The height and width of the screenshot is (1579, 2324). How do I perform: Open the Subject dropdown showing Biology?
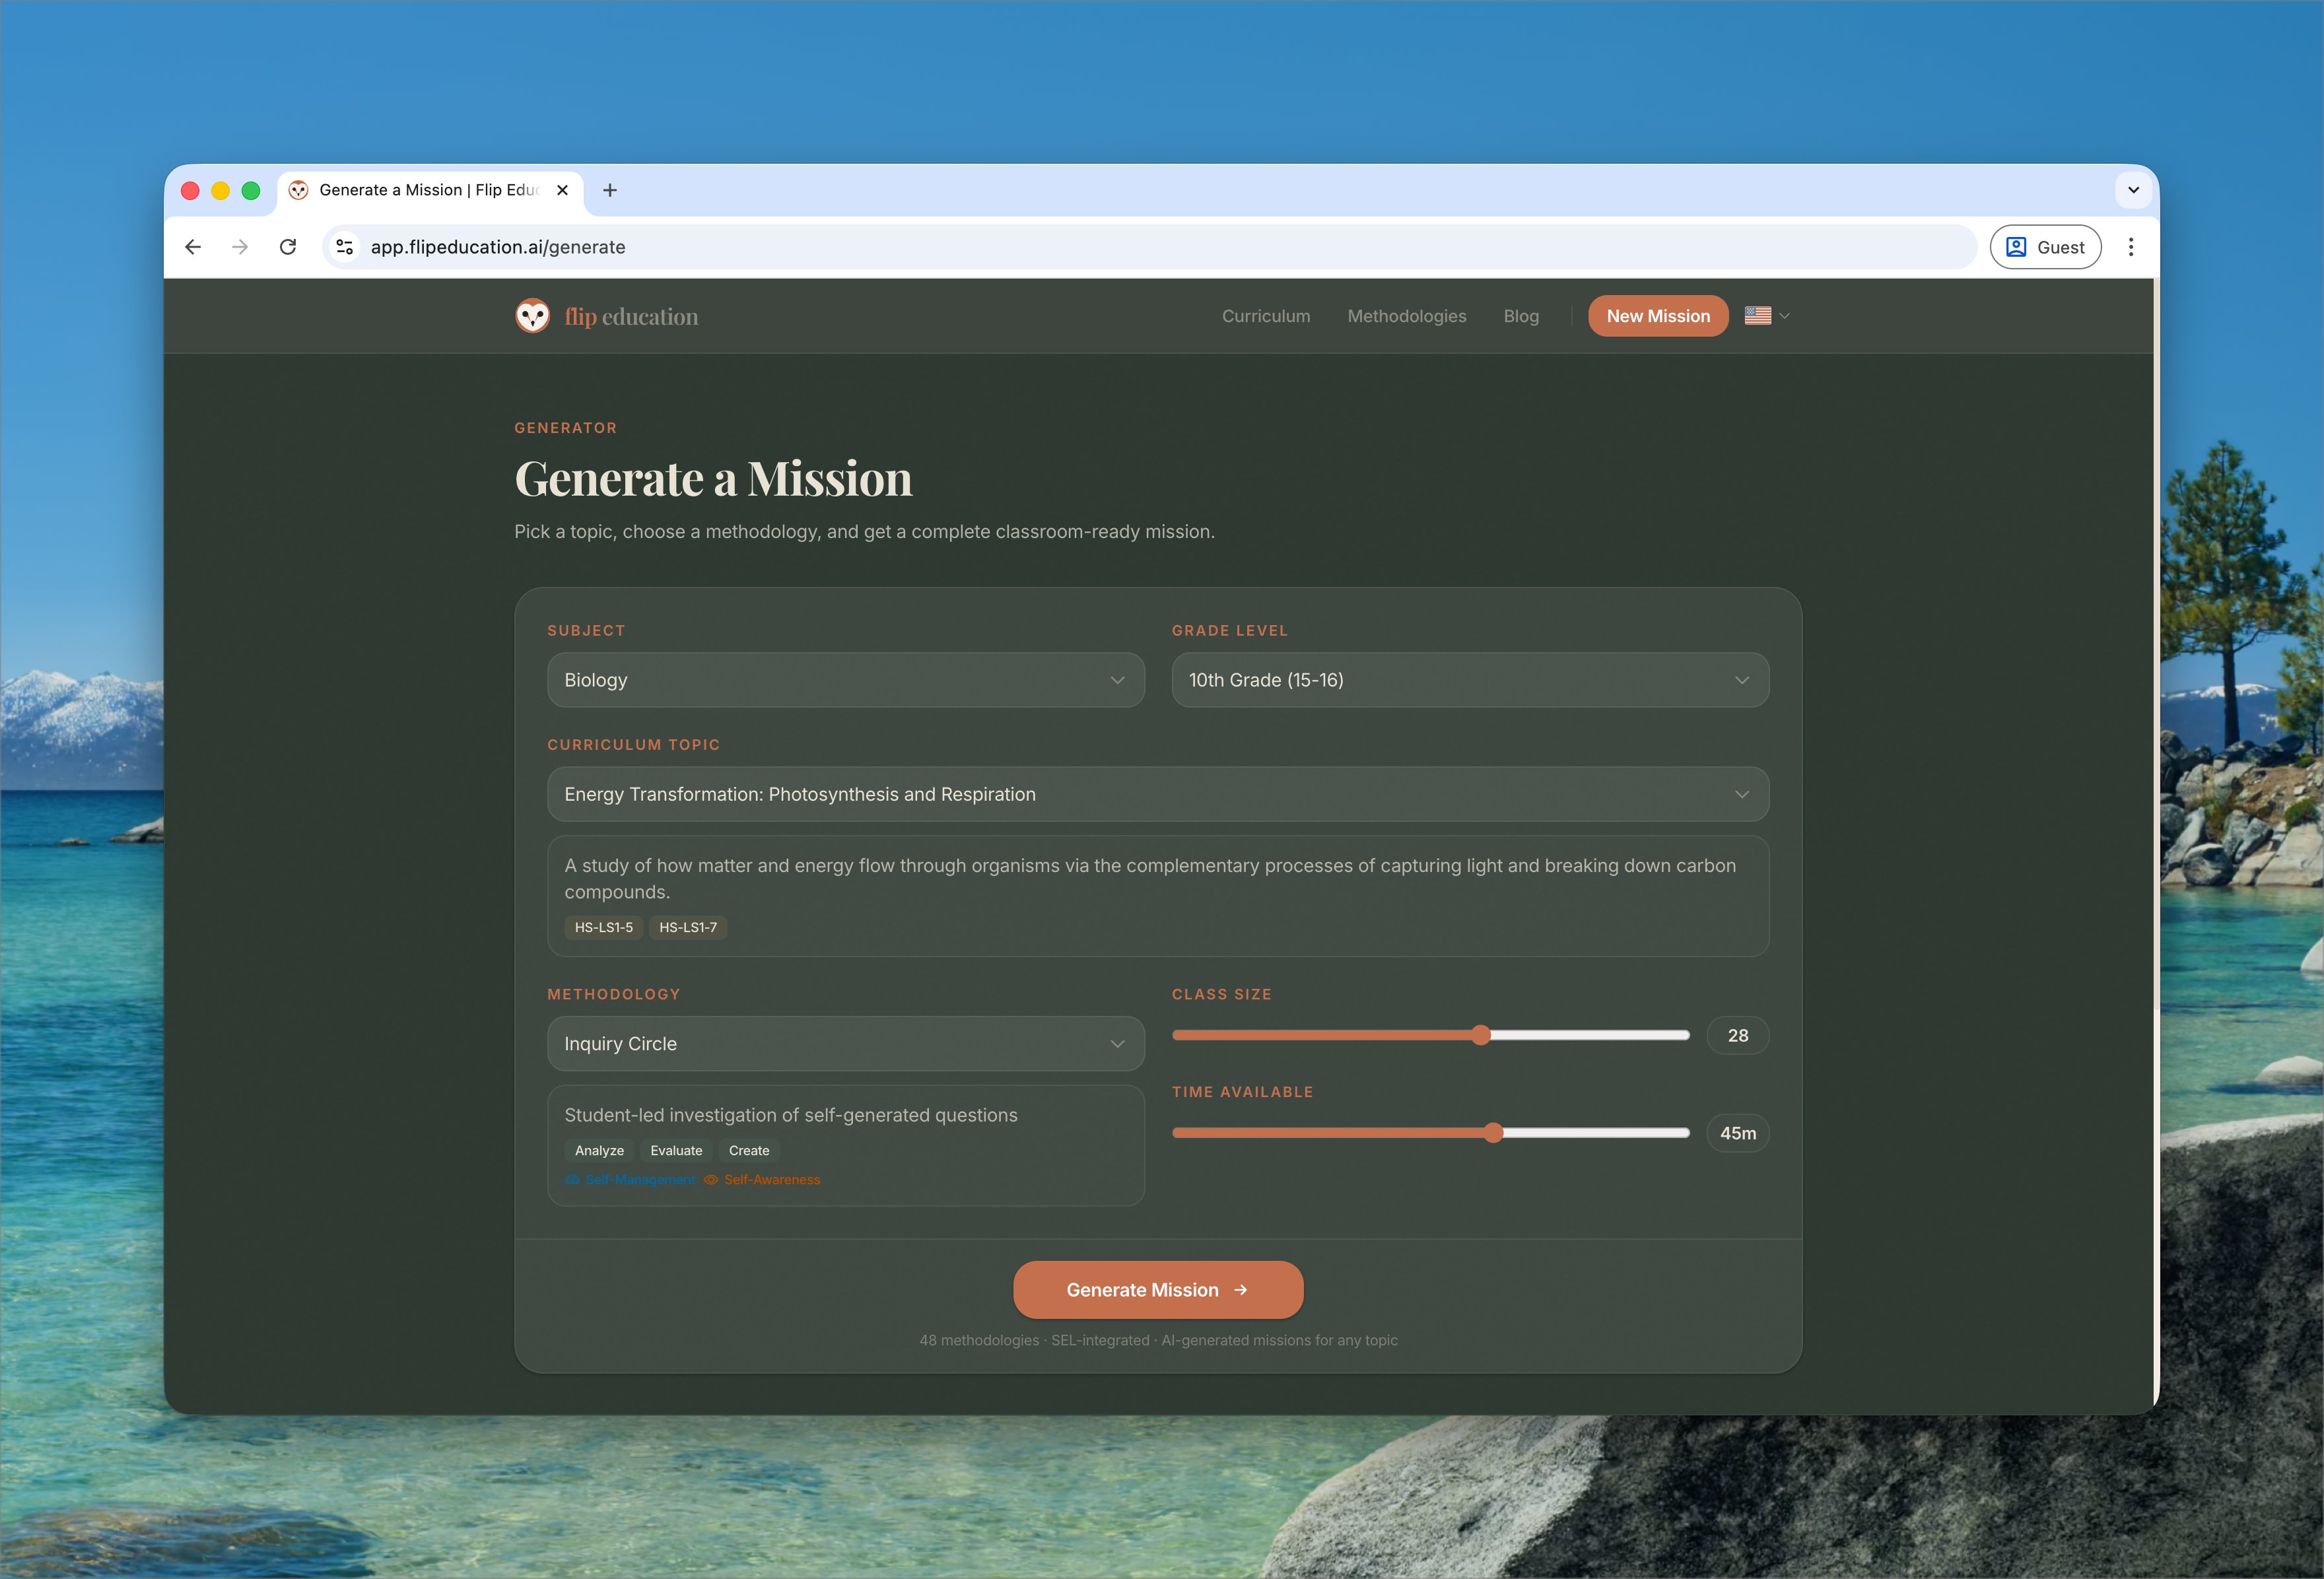click(x=845, y=680)
